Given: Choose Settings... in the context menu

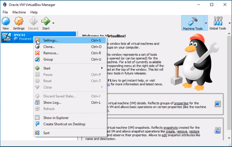Looking at the screenshot, I should pyautogui.click(x=51, y=40).
